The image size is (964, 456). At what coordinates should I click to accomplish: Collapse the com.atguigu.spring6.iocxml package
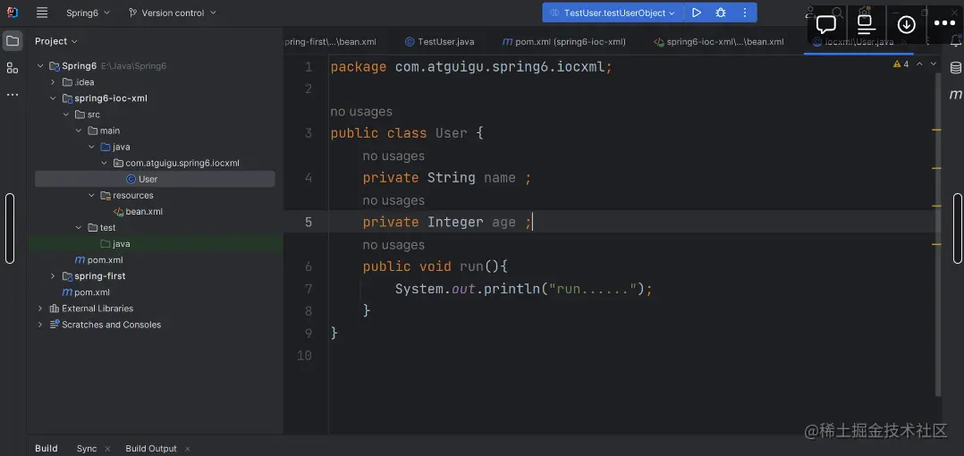pyautogui.click(x=104, y=164)
